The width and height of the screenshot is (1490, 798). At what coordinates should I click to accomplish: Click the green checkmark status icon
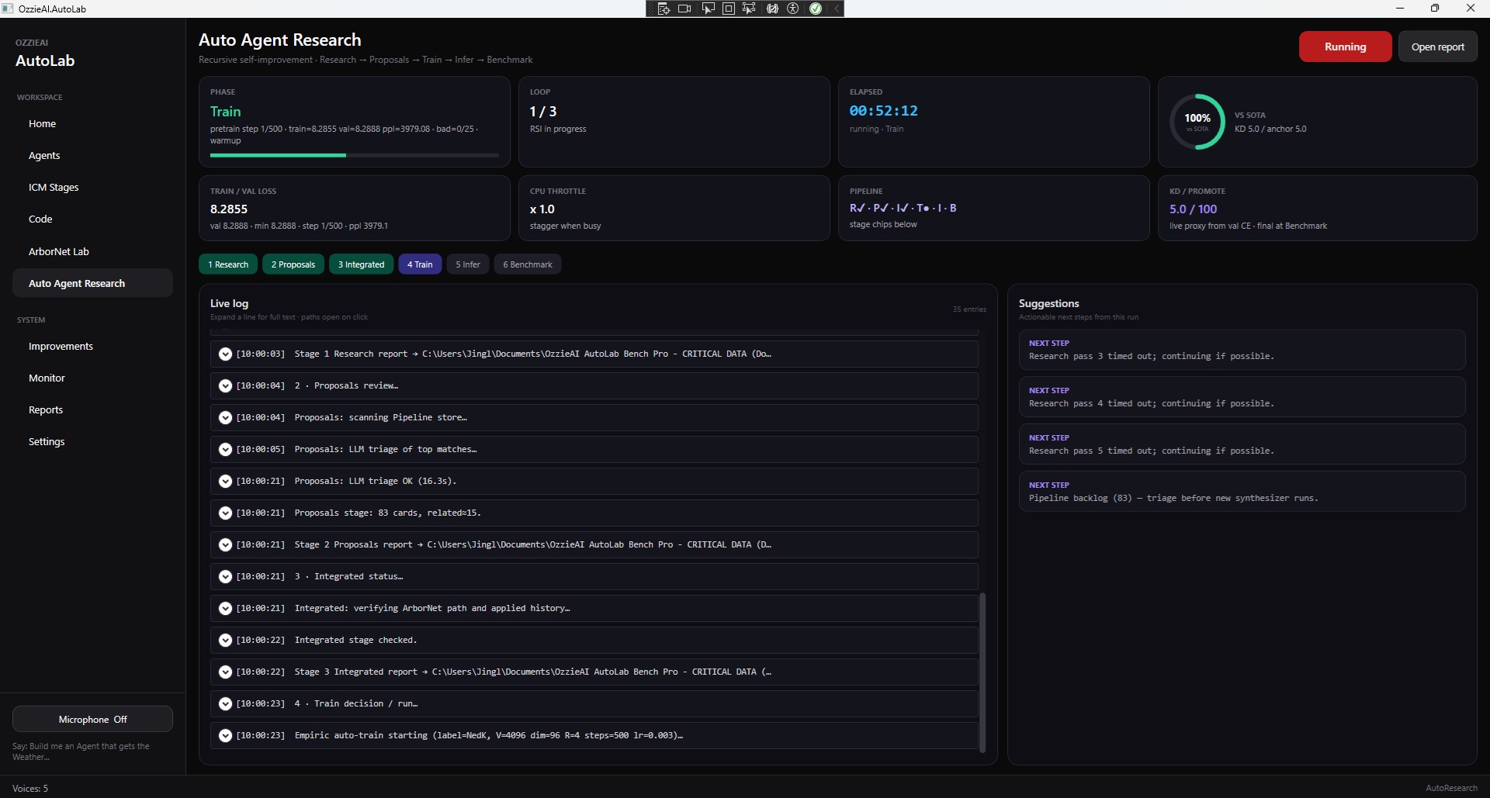[x=816, y=9]
